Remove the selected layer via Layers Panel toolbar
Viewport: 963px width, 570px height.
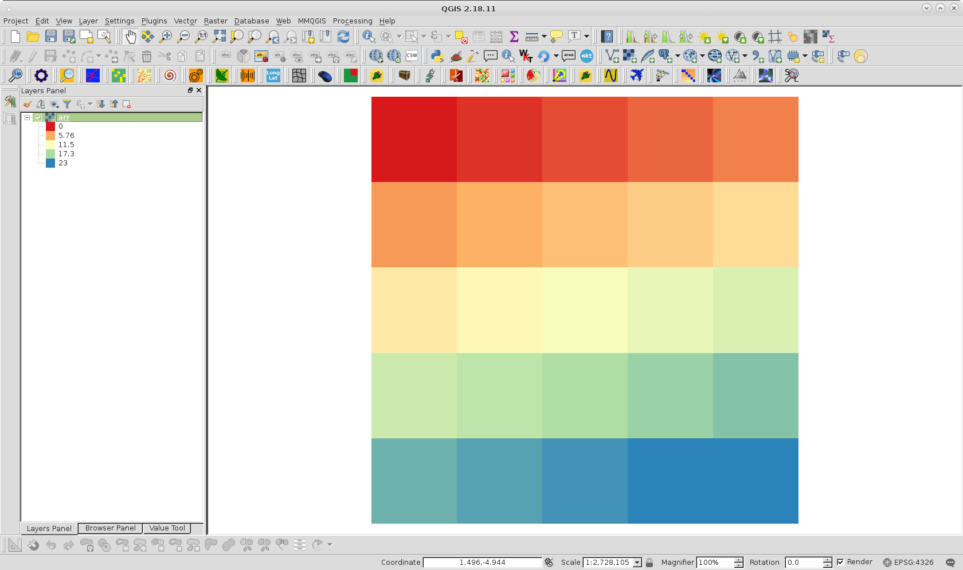(x=127, y=104)
